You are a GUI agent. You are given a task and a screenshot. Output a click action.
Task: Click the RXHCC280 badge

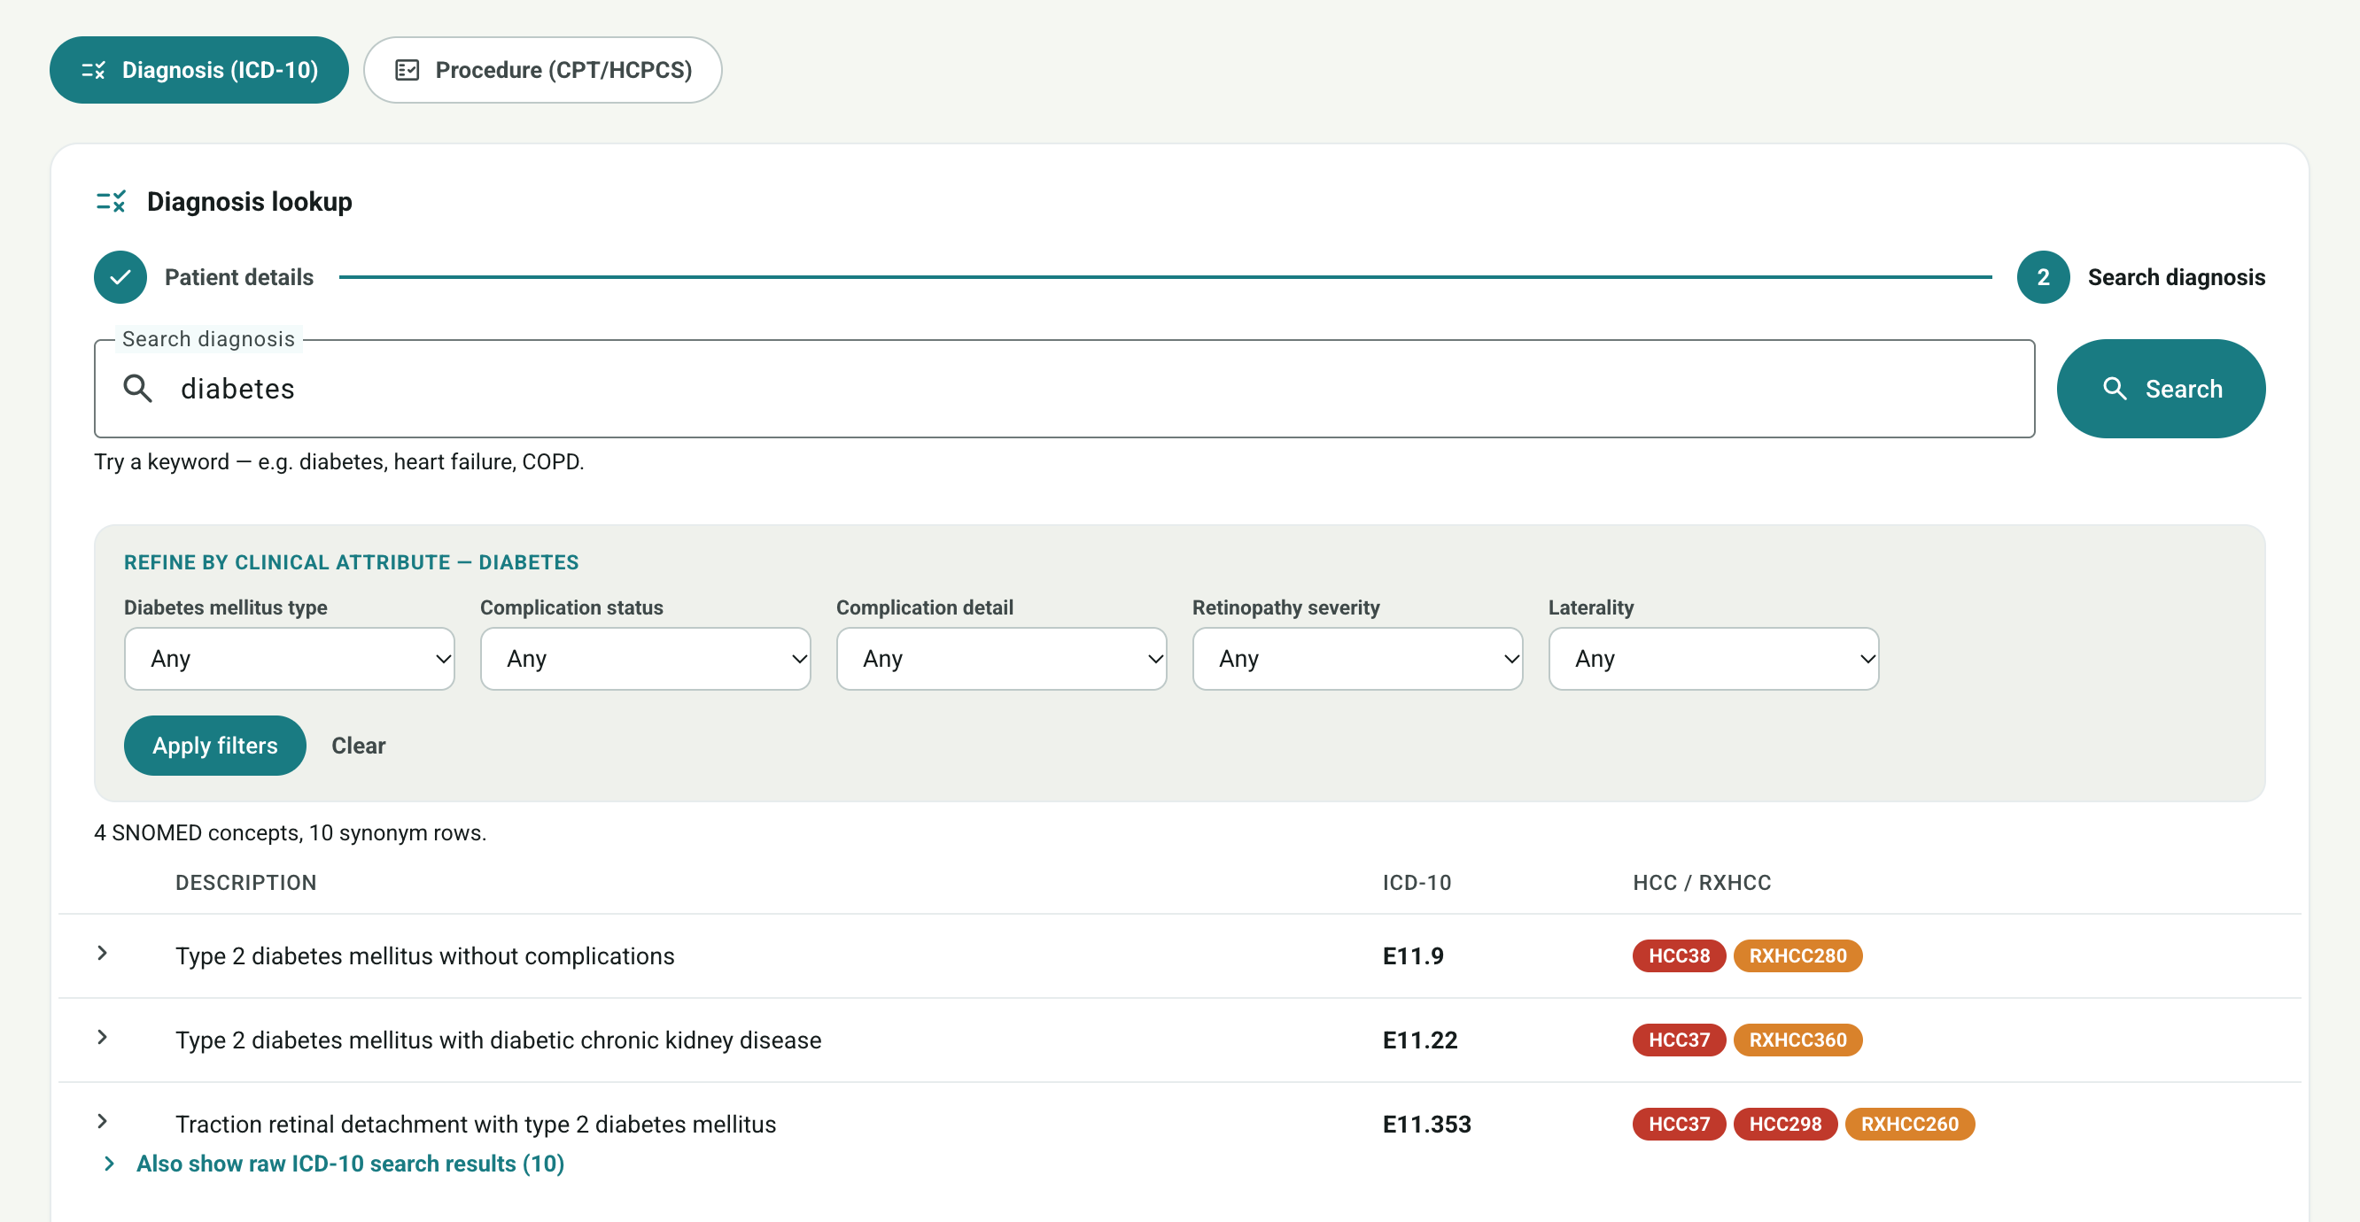click(1797, 956)
